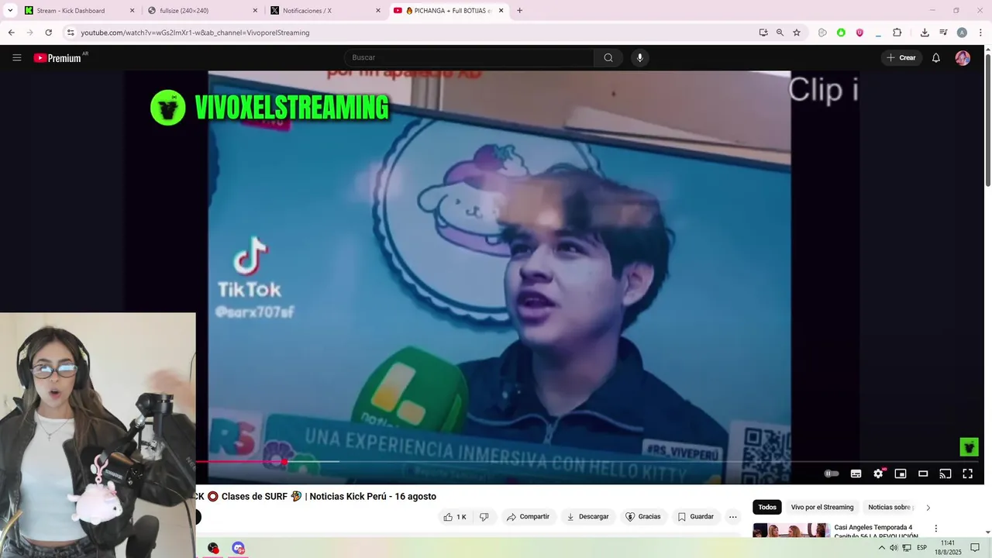Open the tab search dropdown
992x558 pixels.
pos(10,11)
